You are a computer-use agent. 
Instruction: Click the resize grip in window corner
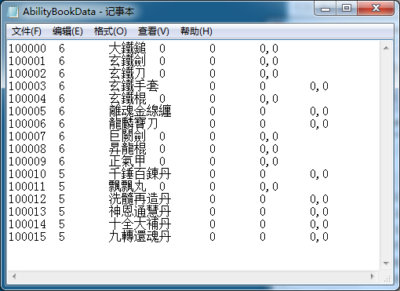pos(387,277)
